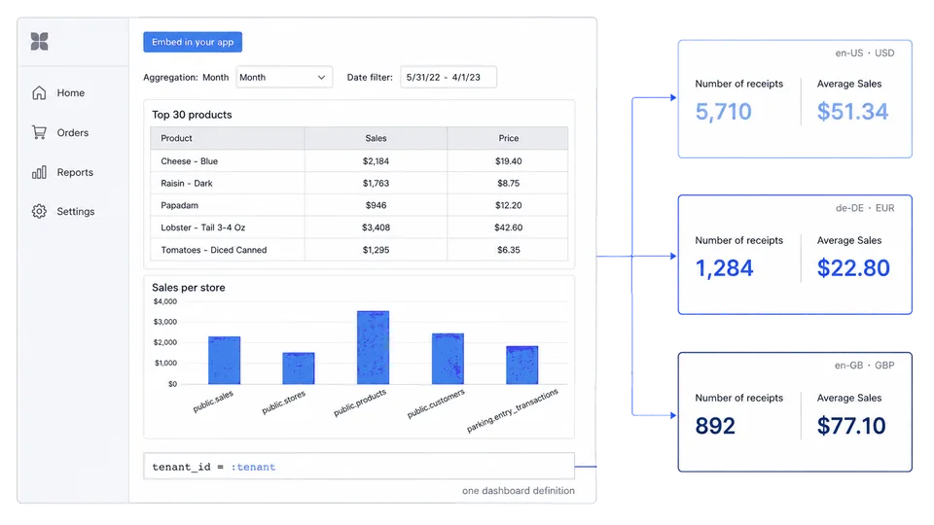Click the $4,000 y-axis label

(x=165, y=301)
